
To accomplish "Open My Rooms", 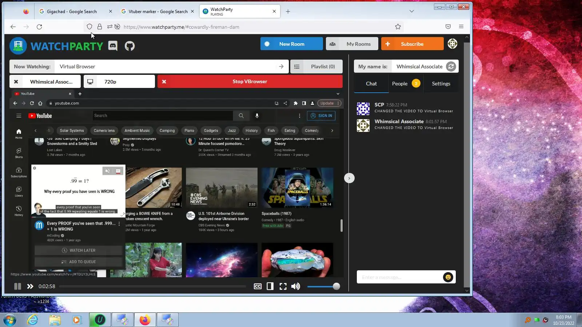I will (352, 44).
